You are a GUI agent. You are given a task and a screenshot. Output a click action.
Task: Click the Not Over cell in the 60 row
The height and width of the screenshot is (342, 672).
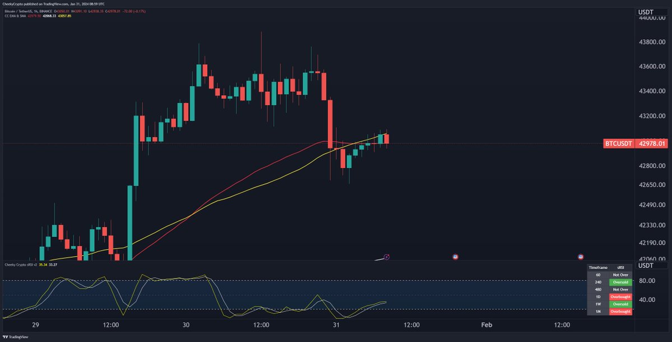tap(620, 275)
